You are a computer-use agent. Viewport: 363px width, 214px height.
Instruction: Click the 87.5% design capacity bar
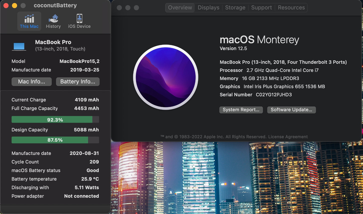click(x=55, y=140)
